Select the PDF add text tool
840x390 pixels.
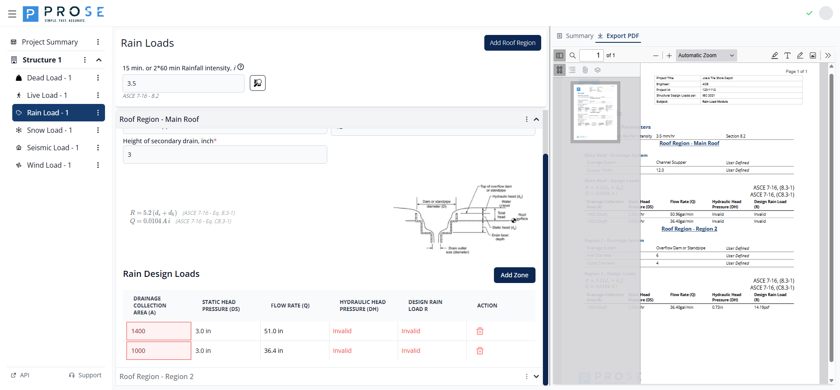[x=787, y=55]
